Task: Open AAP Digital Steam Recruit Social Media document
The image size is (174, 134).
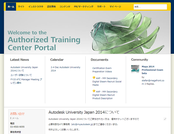Action: [107, 81]
